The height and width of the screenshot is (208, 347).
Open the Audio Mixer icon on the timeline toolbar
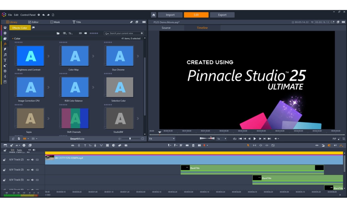tap(73, 145)
